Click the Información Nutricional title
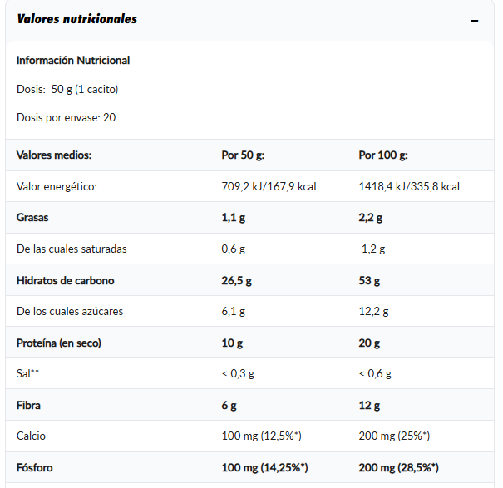The height and width of the screenshot is (488, 503). tap(73, 61)
